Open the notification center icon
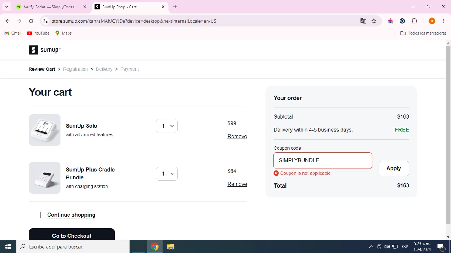Screen dimensions: 451x253 [x=441, y=247]
